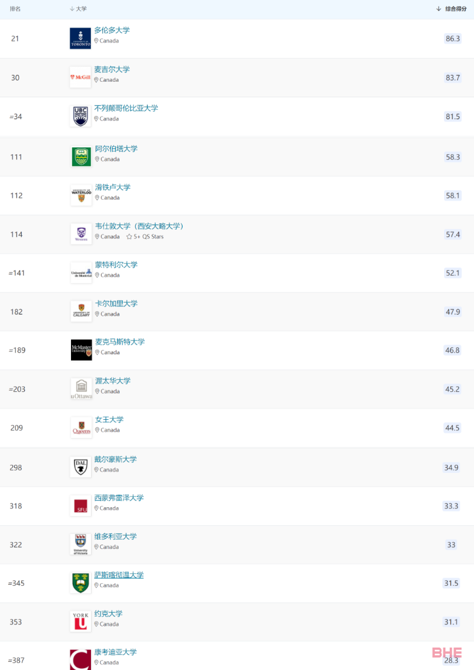
Task: Click the University of Alberta green crest
Action: pos(81,157)
